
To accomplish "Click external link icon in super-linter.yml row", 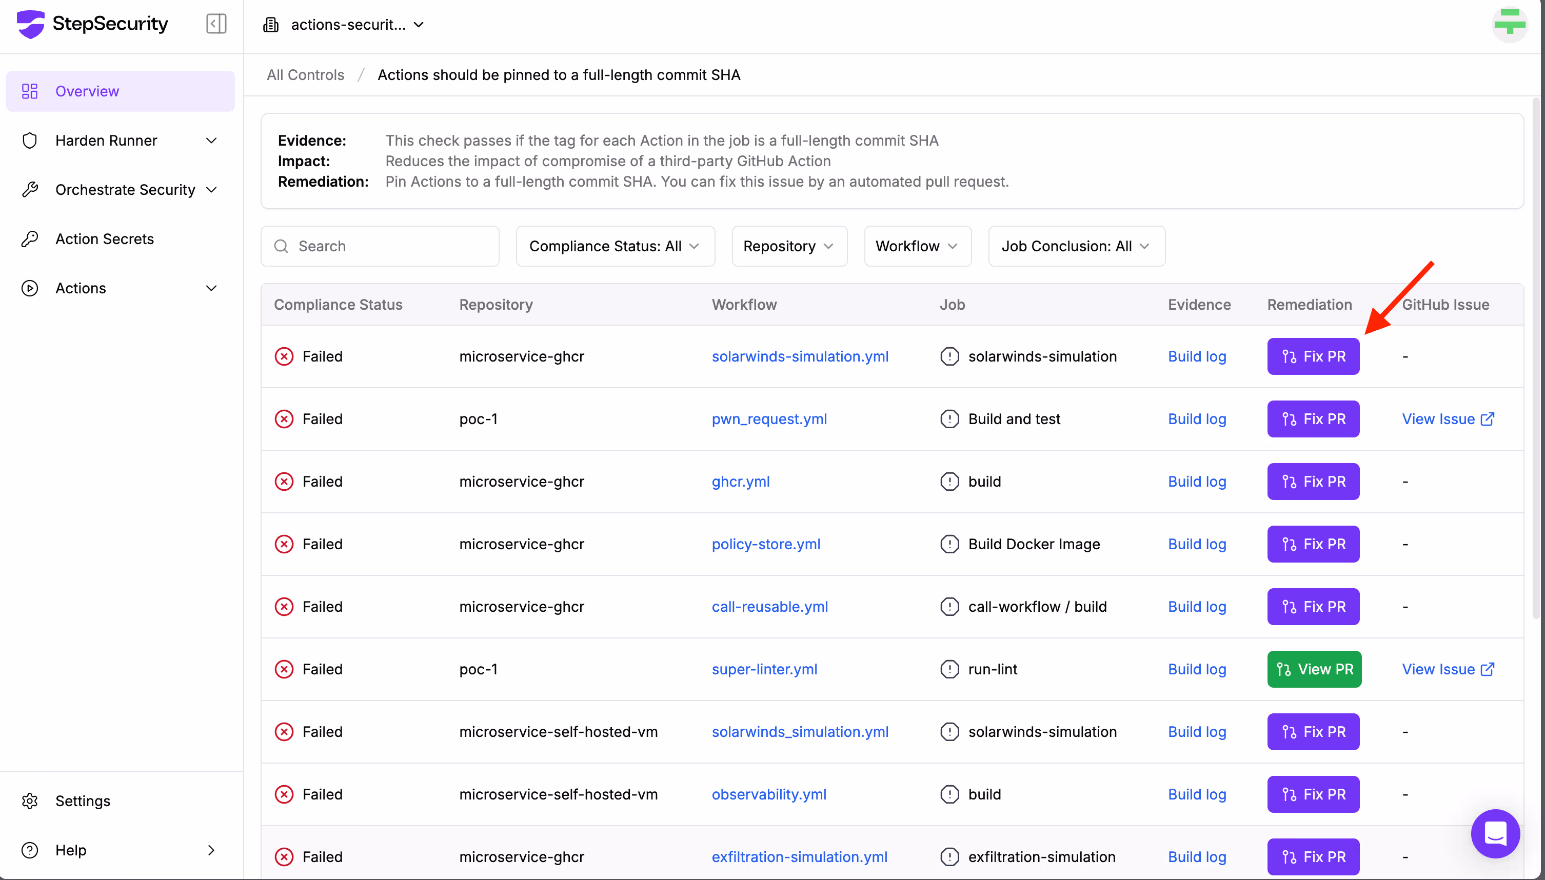I will coord(1488,669).
